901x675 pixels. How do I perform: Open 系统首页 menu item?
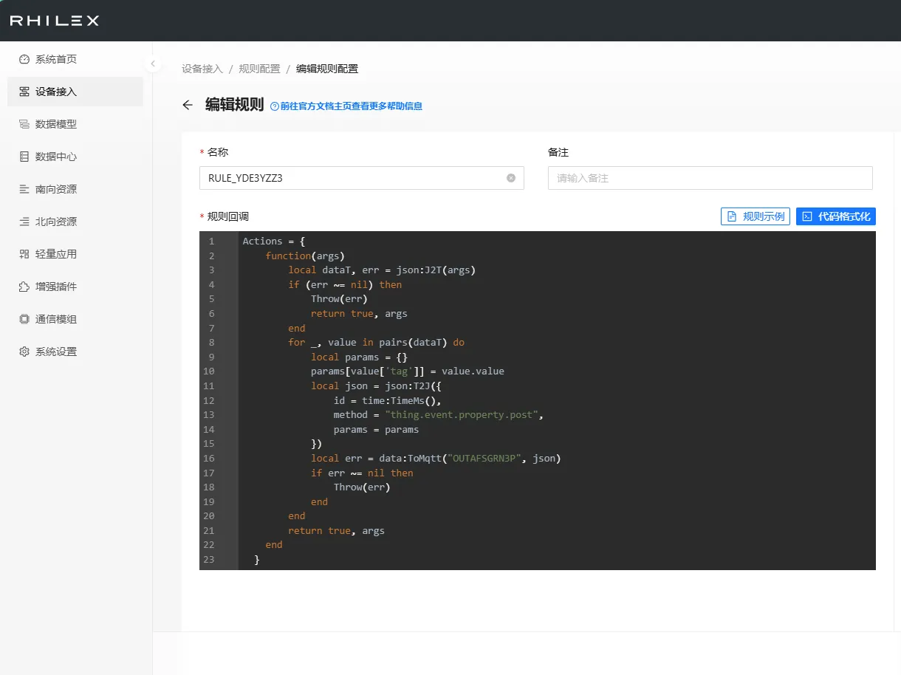point(75,59)
